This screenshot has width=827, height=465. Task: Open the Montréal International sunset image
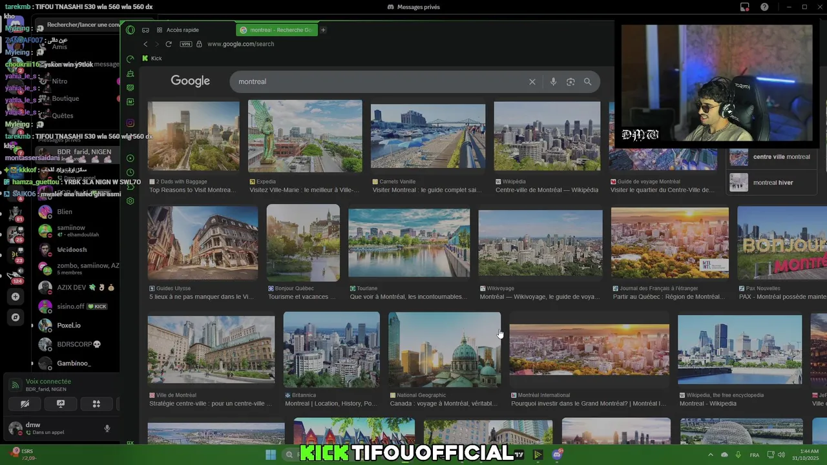(x=589, y=349)
